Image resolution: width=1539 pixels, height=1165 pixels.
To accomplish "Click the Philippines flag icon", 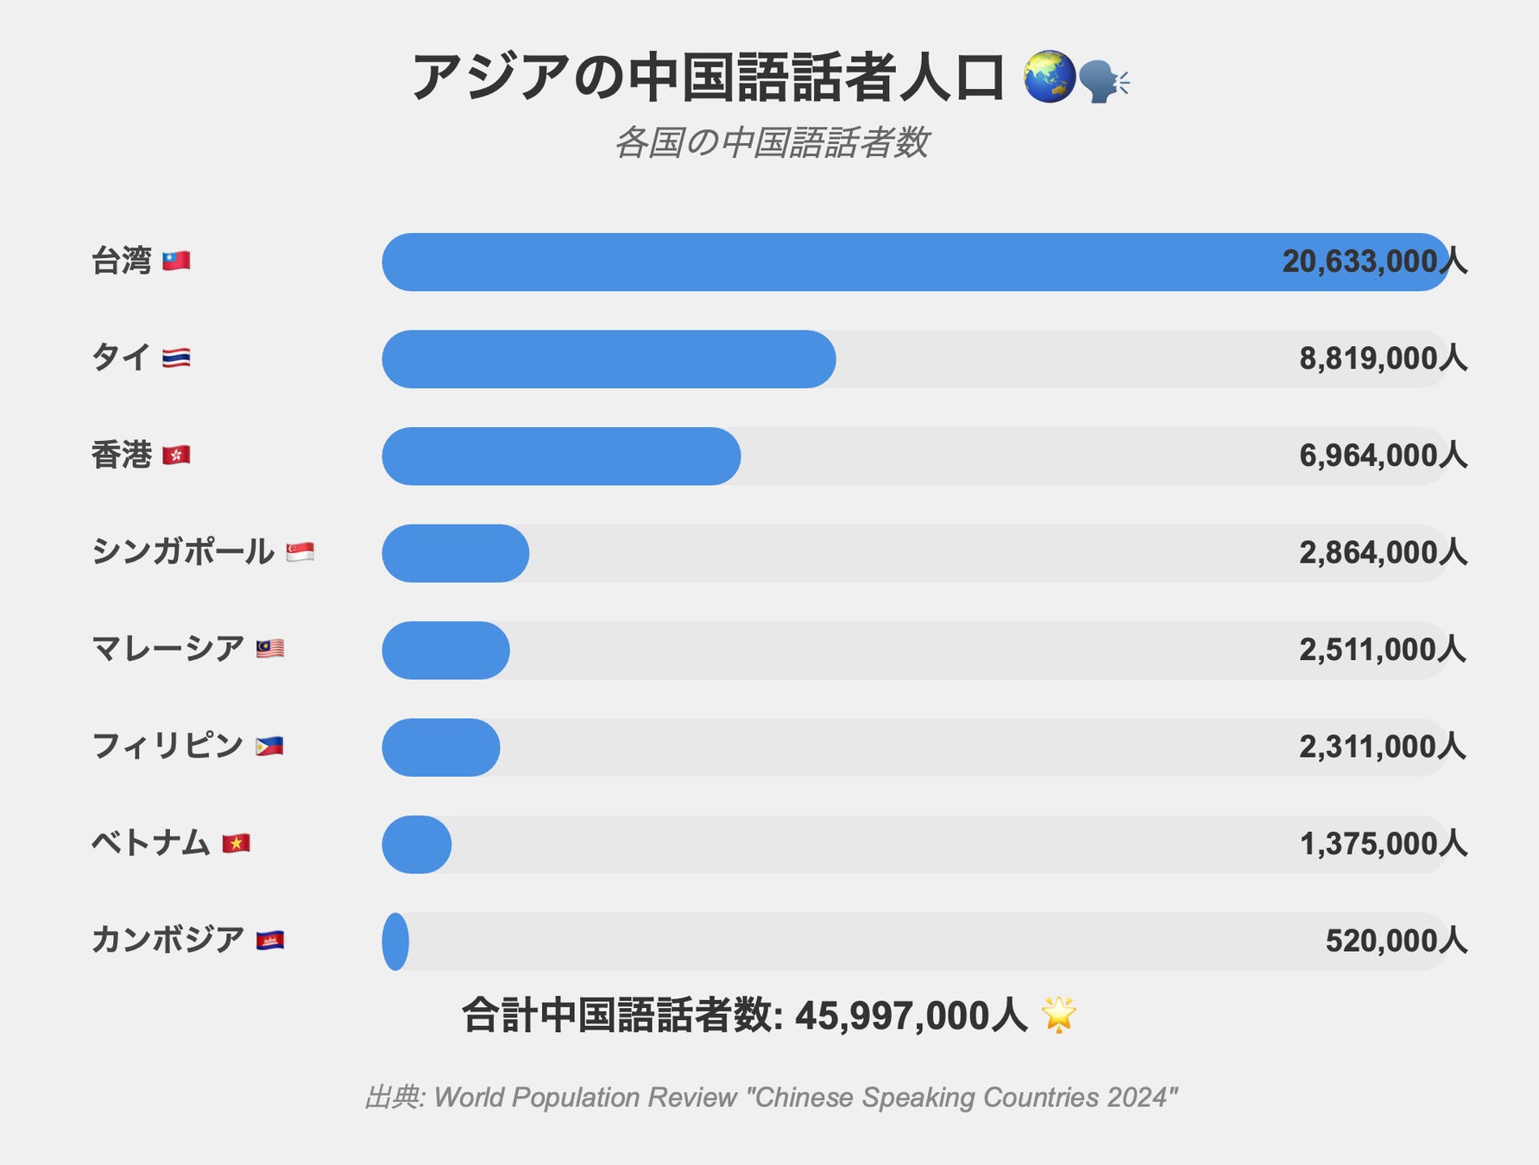I will (x=269, y=746).
